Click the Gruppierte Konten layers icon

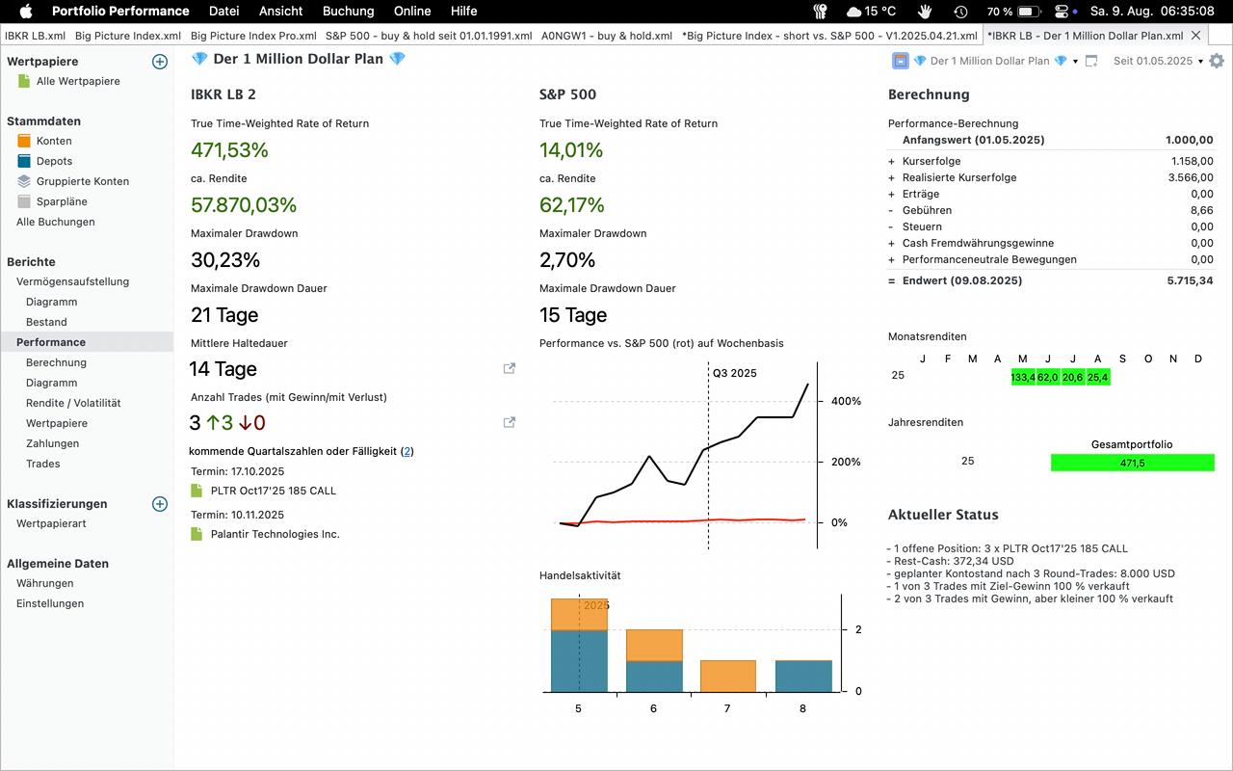pos(24,181)
